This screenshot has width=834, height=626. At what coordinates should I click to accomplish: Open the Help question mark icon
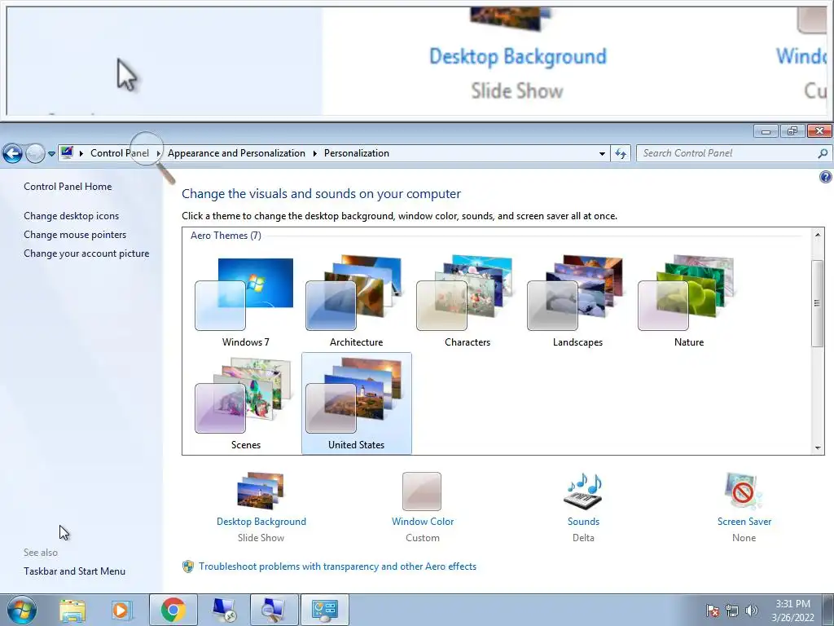pos(825,177)
